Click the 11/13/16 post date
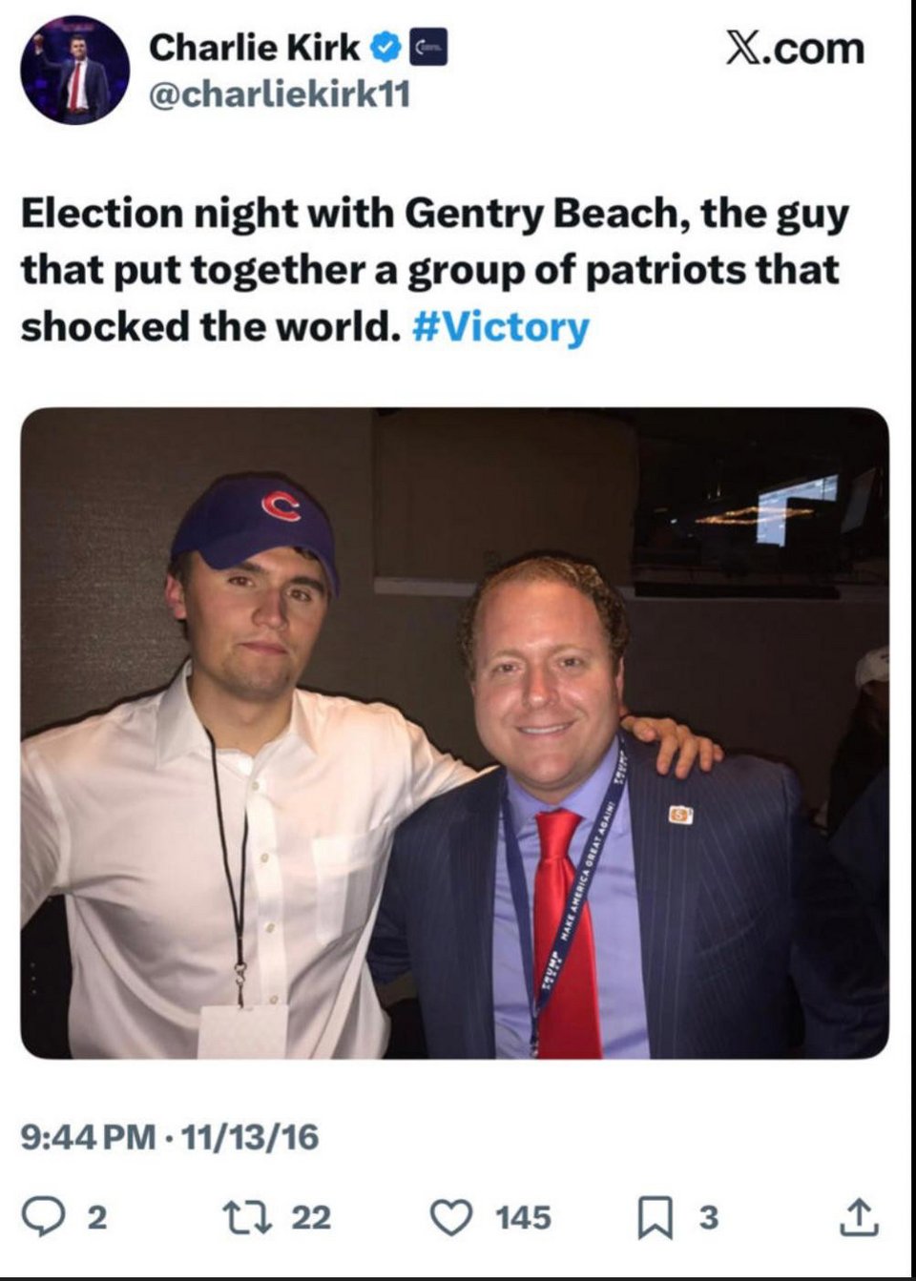Image resolution: width=916 pixels, height=1281 pixels. [x=250, y=1137]
